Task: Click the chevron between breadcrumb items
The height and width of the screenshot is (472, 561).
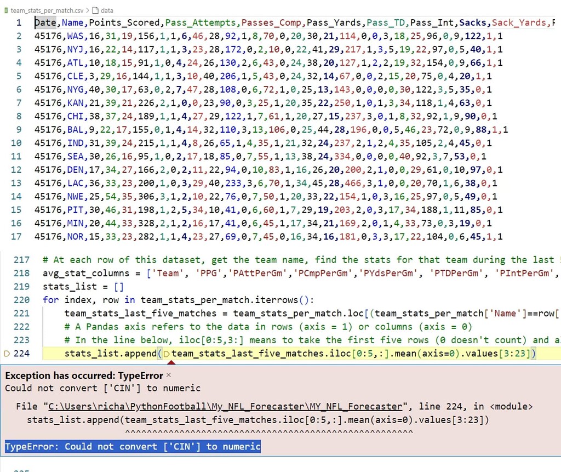Action: tap(89, 10)
